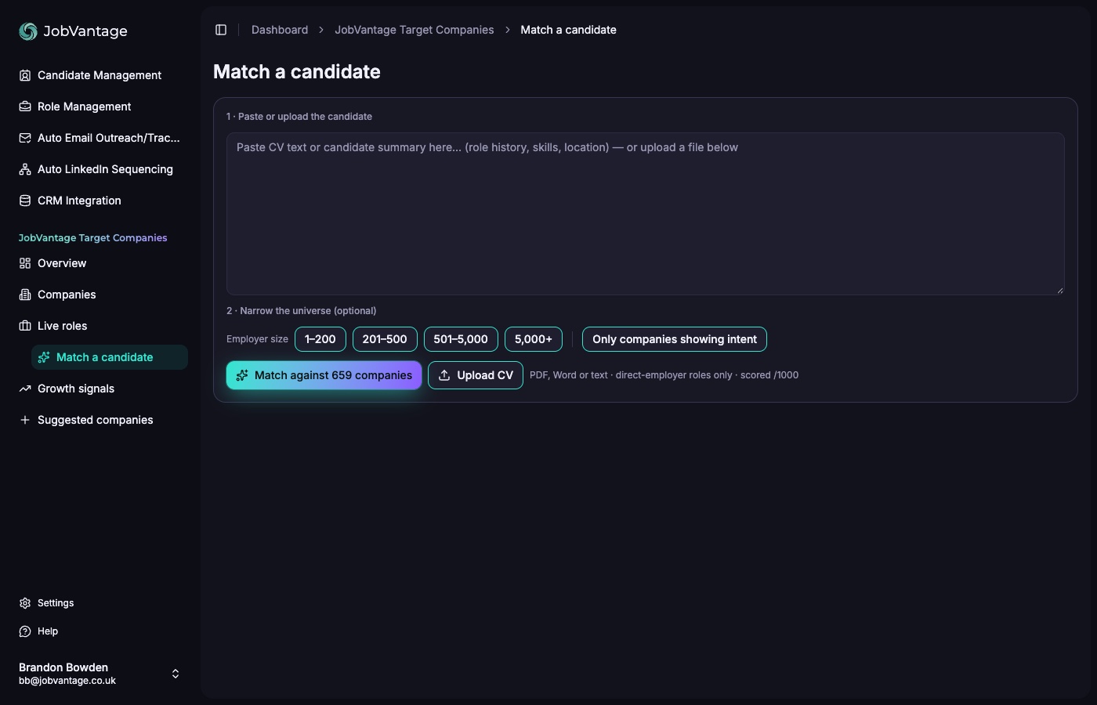Click the text area resize handle
This screenshot has width=1097, height=705.
click(x=1059, y=290)
